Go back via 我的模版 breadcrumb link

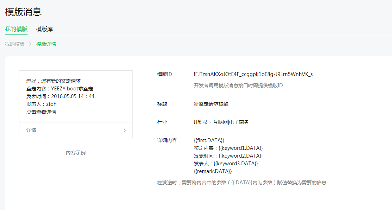[15, 44]
